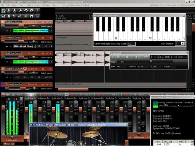The width and height of the screenshot is (195, 146).
Task: Solo the MASTER strip in mixer
Action: point(21,95)
